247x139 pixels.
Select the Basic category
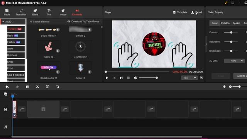coord(16,36)
